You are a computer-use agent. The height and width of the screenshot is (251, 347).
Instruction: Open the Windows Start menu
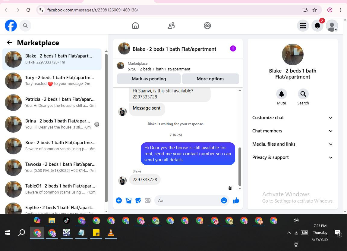[7, 233]
